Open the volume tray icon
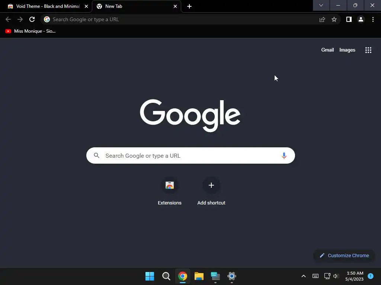The height and width of the screenshot is (285, 381). point(336,276)
